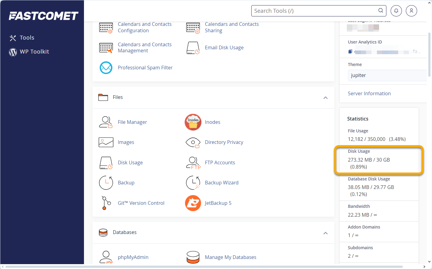Select Tools in the sidebar menu
This screenshot has height=269, width=432.
click(x=27, y=38)
